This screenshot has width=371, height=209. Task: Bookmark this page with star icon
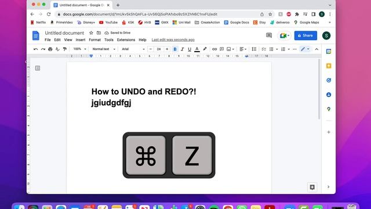[x=270, y=14]
